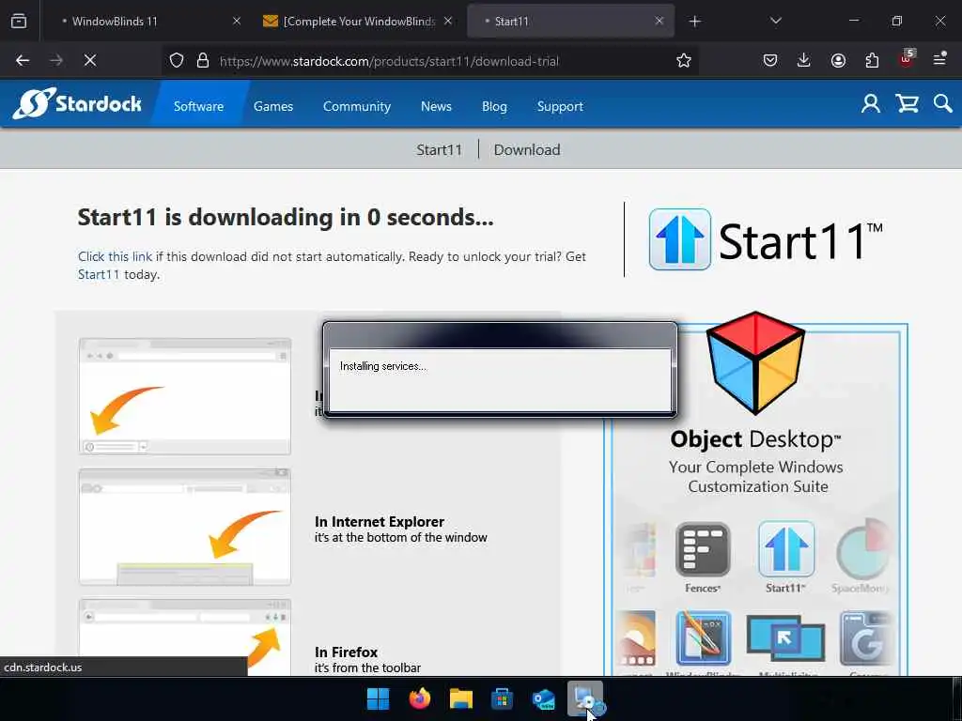This screenshot has height=721, width=962.
Task: Close the Start11 browser tab
Action: (659, 21)
